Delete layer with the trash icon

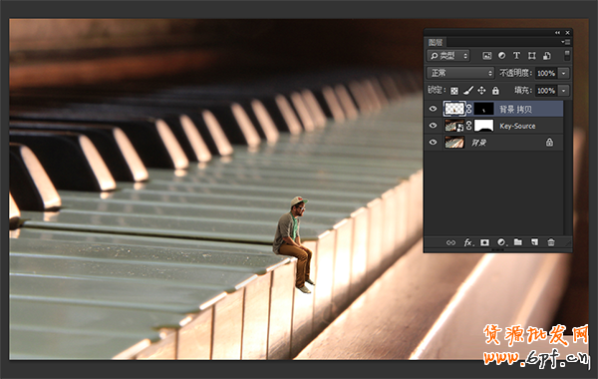pos(551,242)
